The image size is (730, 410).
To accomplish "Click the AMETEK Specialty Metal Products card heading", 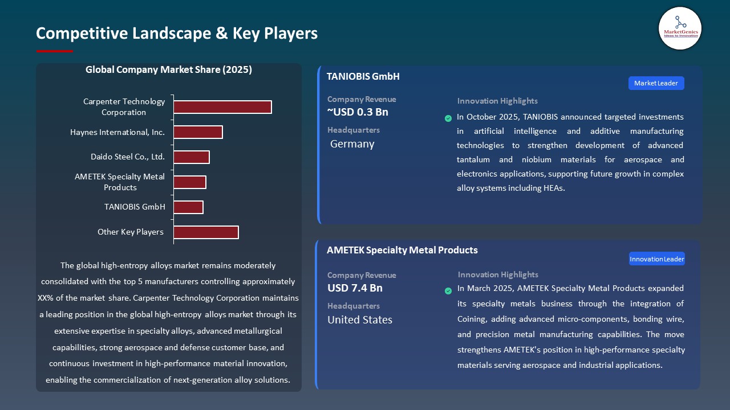I will tap(402, 250).
